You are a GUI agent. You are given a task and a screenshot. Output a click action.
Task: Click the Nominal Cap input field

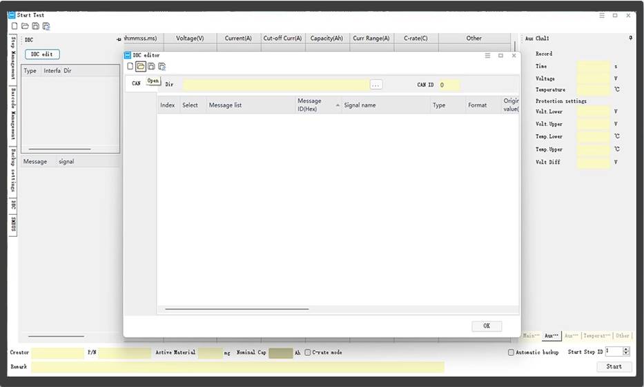[x=280, y=353]
